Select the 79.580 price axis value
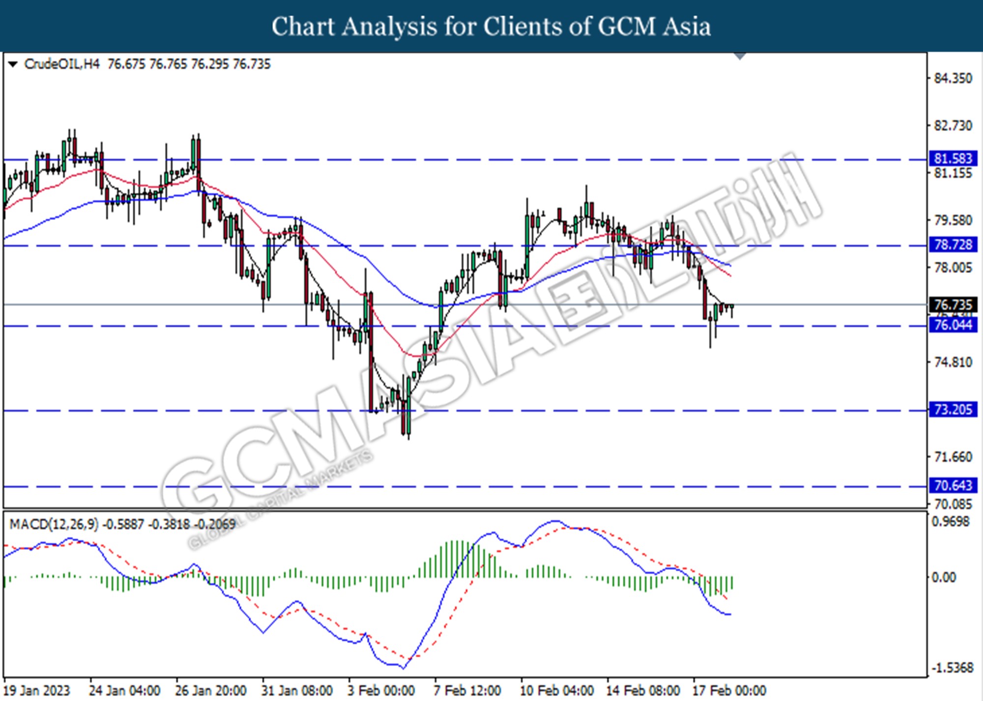Image resolution: width=983 pixels, height=701 pixels. (x=953, y=220)
